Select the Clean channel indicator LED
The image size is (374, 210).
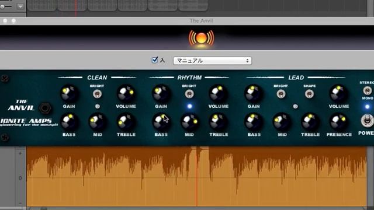click(98, 106)
